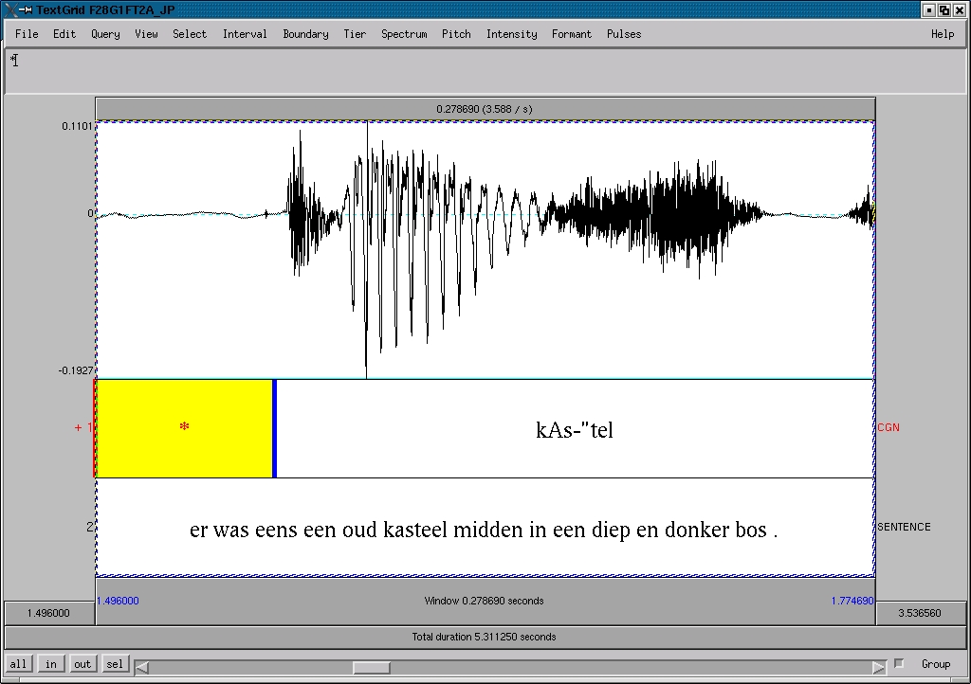Open the Intensity menu
971x684 pixels.
(x=511, y=34)
